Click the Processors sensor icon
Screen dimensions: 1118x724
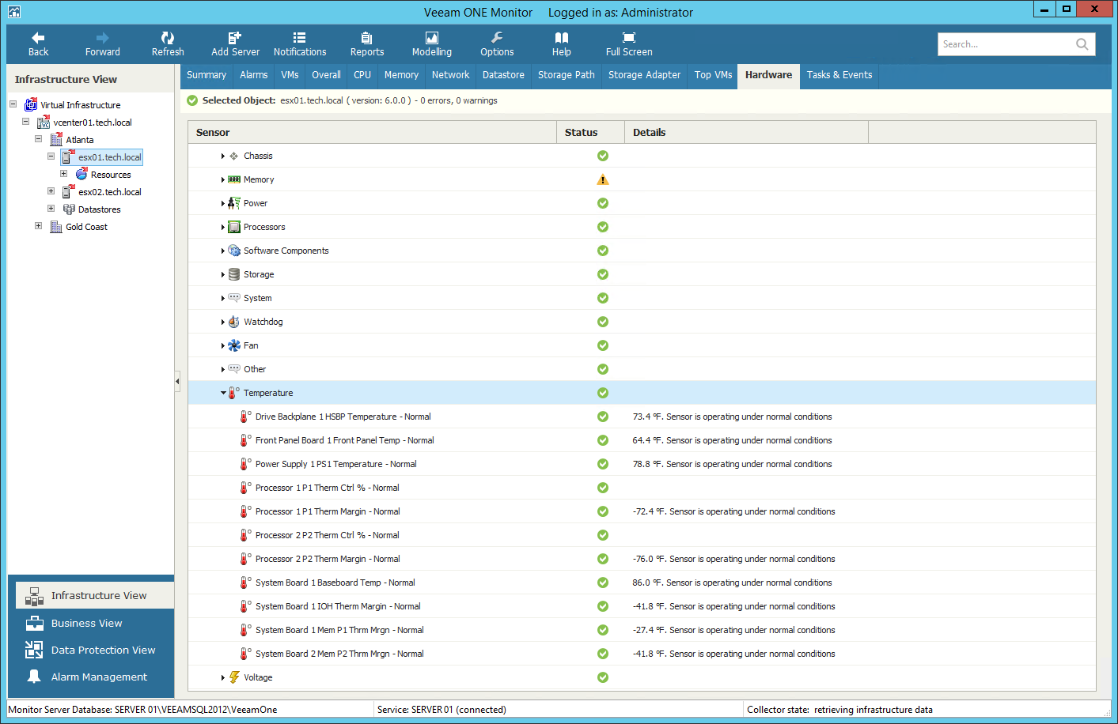pyautogui.click(x=234, y=227)
